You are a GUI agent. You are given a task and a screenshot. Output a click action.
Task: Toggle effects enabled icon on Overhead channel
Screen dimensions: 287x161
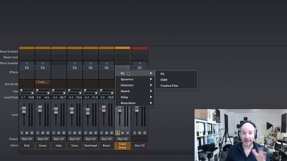pos(91,63)
